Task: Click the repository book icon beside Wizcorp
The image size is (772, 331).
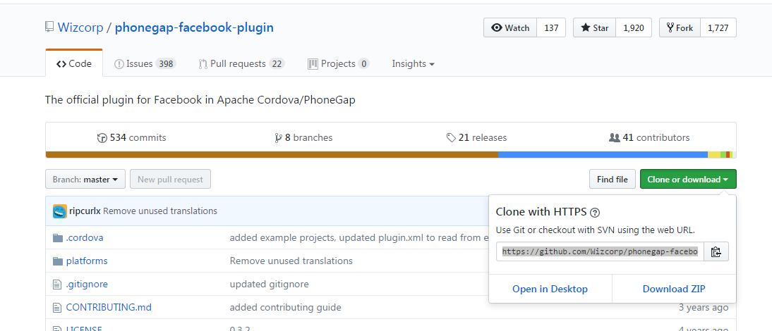Action: click(49, 27)
